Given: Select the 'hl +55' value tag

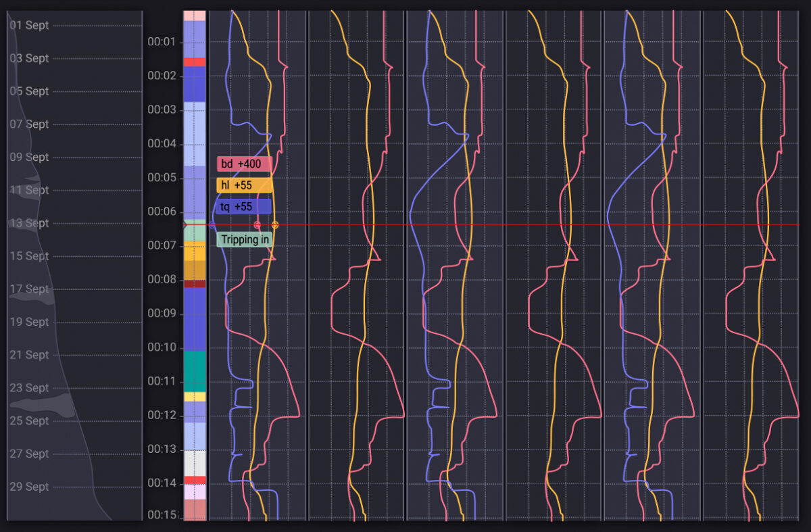Looking at the screenshot, I should tap(244, 185).
